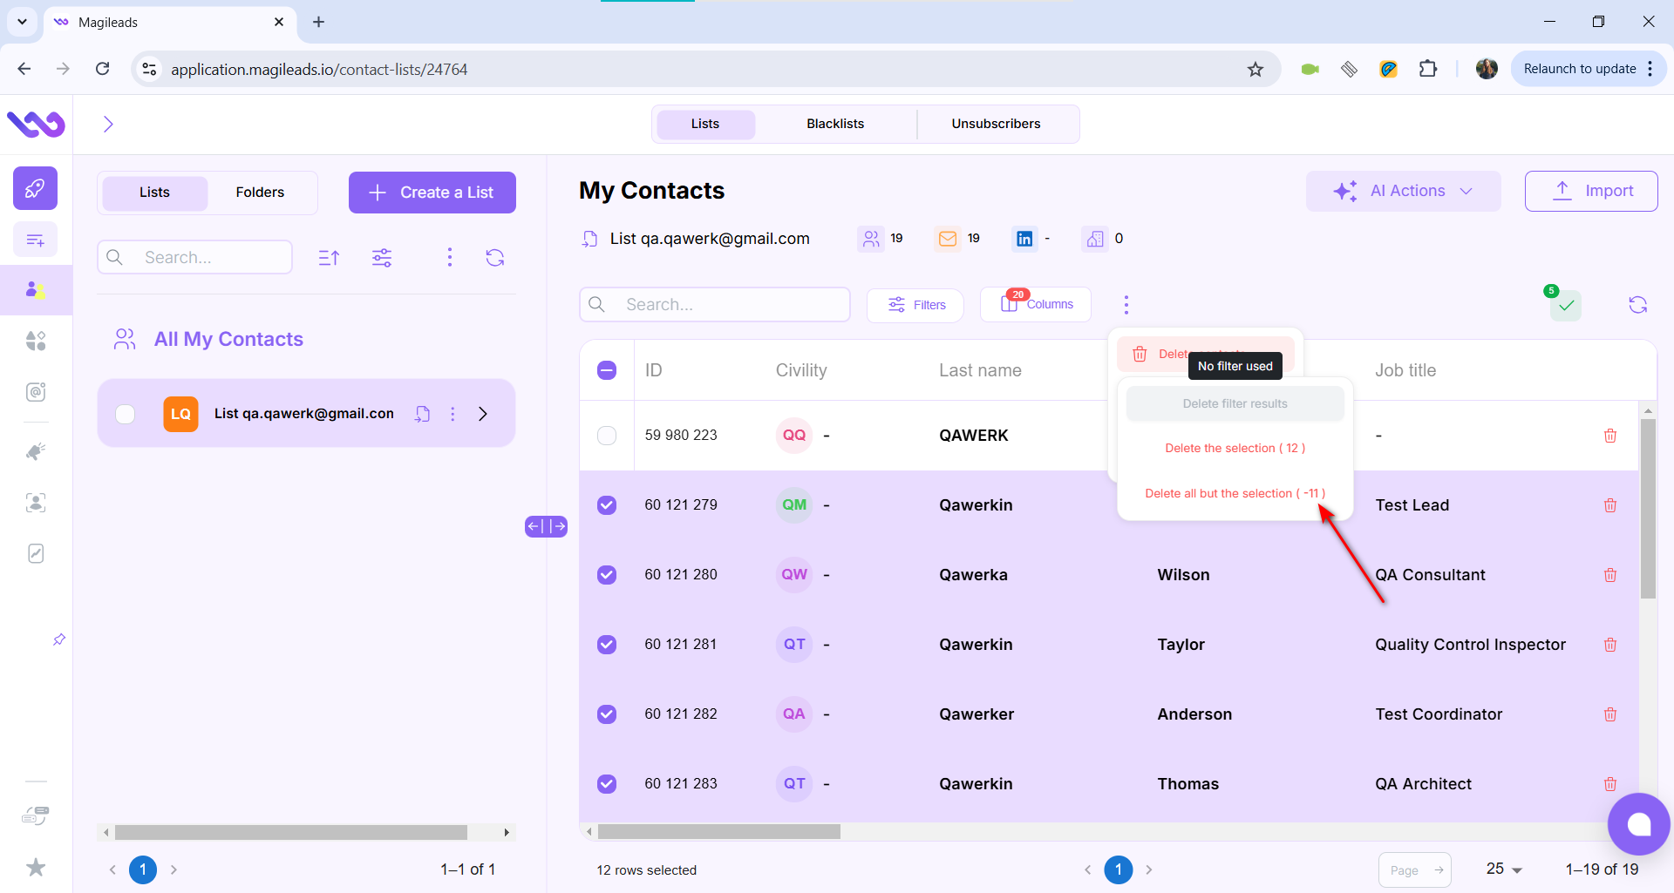This screenshot has width=1674, height=893.
Task: Open the email at-sign sidebar icon
Action: point(36,392)
